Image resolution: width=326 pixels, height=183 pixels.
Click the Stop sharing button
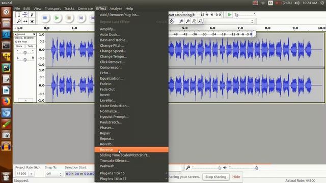point(215,177)
